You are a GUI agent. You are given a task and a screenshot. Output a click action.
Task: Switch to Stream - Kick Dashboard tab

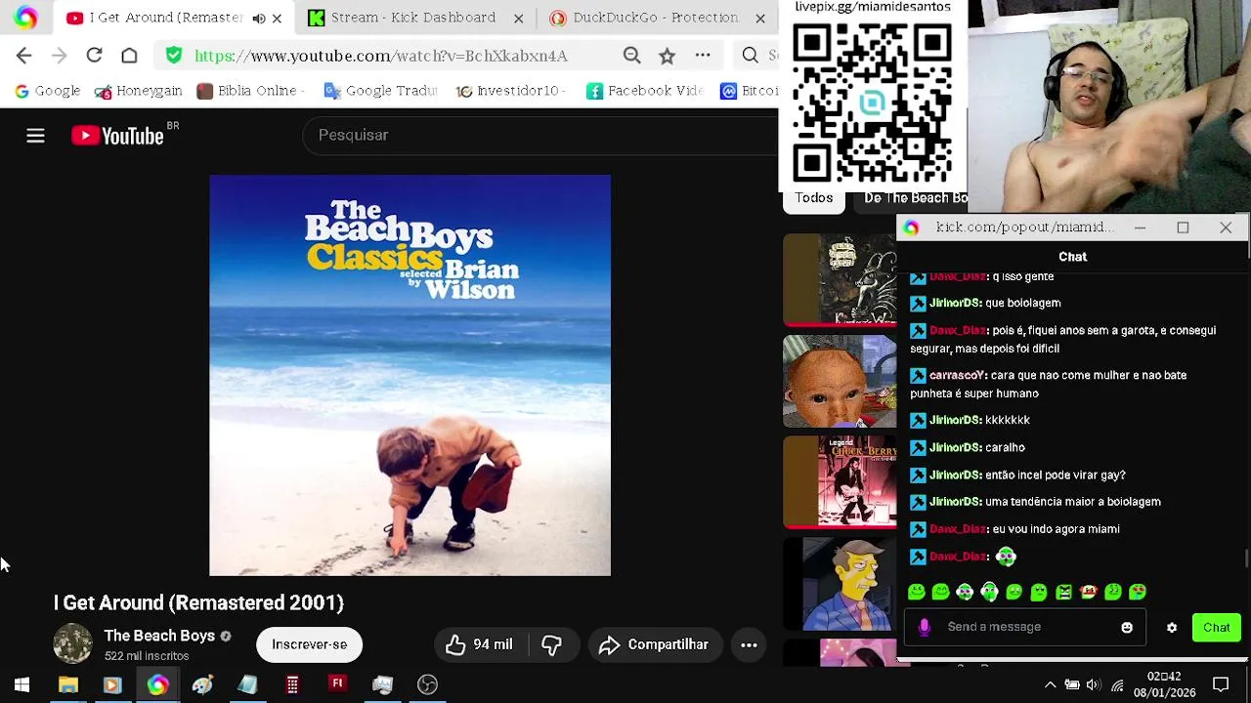coord(416,18)
